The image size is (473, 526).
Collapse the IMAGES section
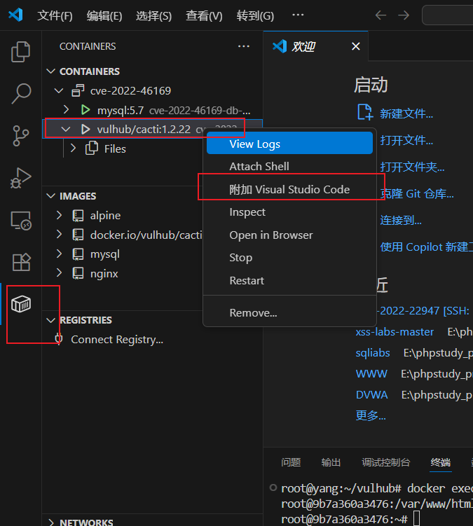[x=50, y=196]
